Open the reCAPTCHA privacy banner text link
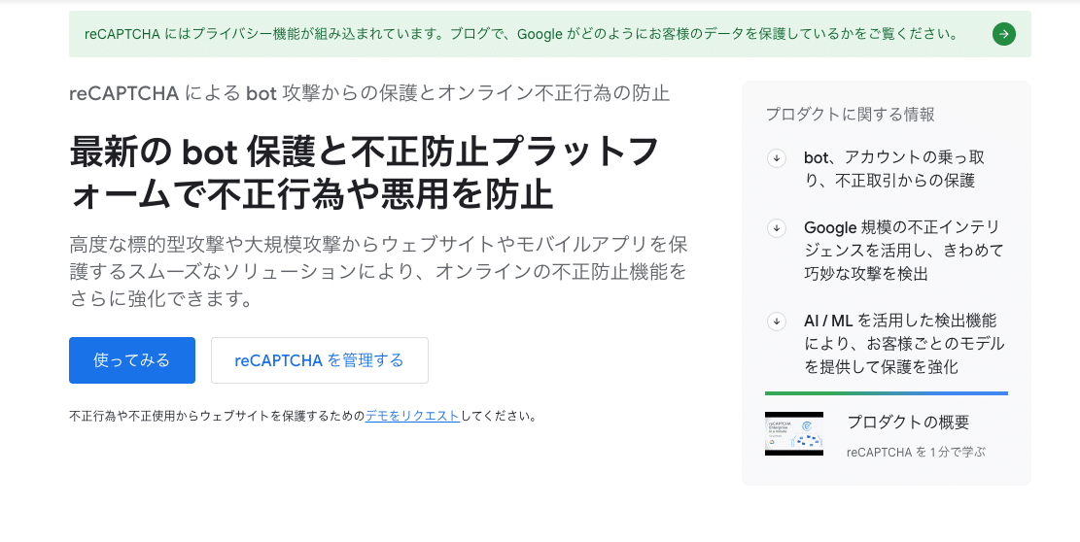Image resolution: width=1080 pixels, height=542 pixels. 521,34
